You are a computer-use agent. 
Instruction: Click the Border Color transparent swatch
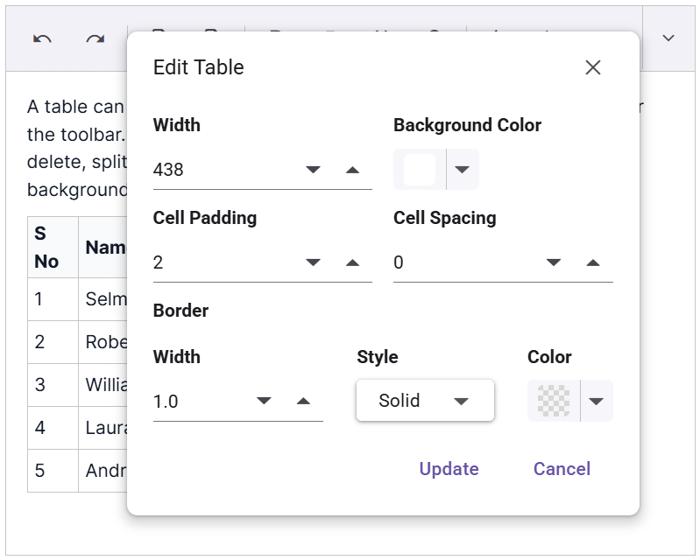(x=554, y=401)
